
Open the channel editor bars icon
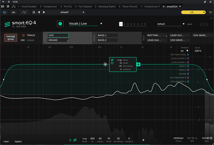[2, 6]
